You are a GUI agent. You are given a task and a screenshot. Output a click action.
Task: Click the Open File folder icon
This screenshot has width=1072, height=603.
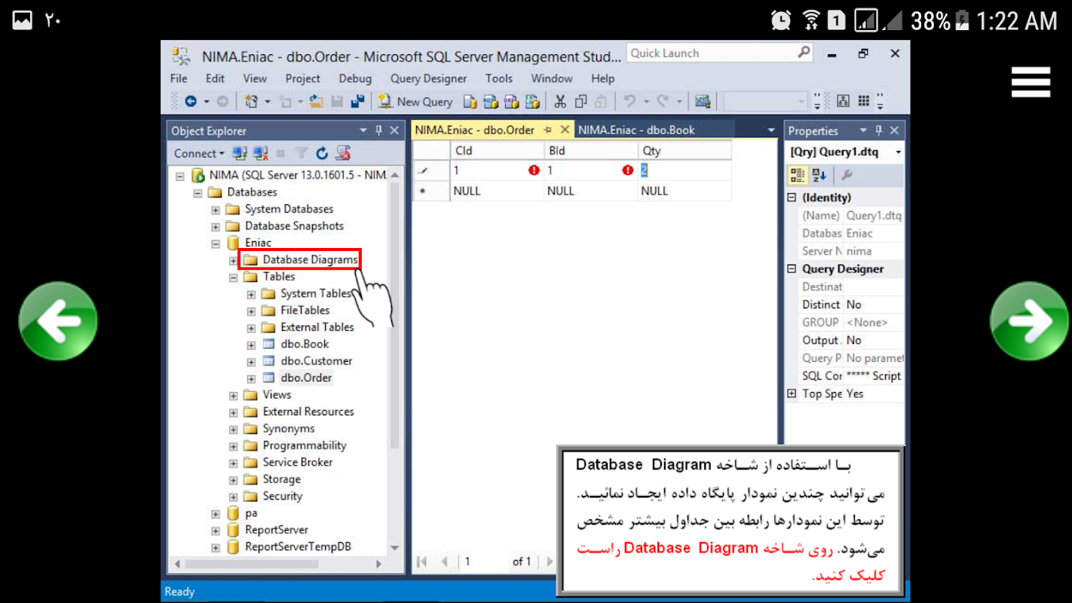pos(317,101)
